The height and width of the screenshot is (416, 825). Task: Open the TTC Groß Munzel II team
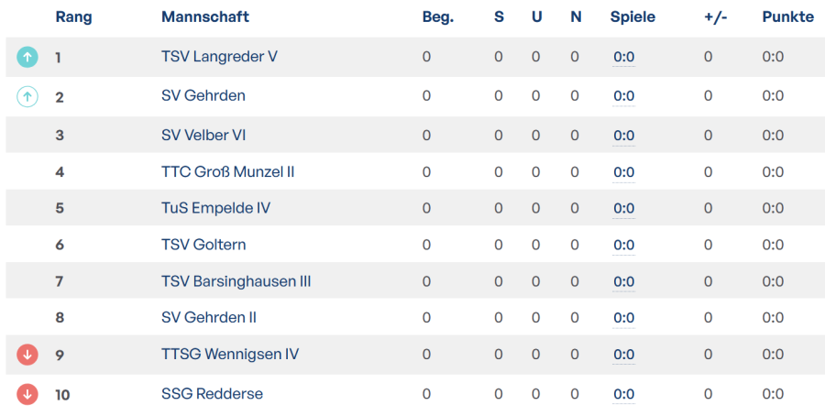[x=228, y=172]
